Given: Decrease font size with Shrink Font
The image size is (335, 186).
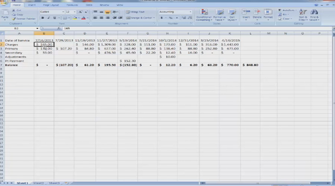Looking at the screenshot, I should (x=86, y=12).
